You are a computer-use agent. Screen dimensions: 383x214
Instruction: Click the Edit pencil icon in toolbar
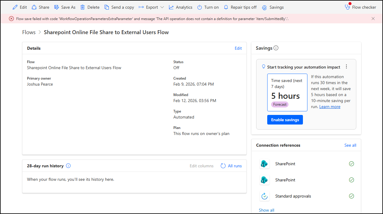(x=15, y=7)
